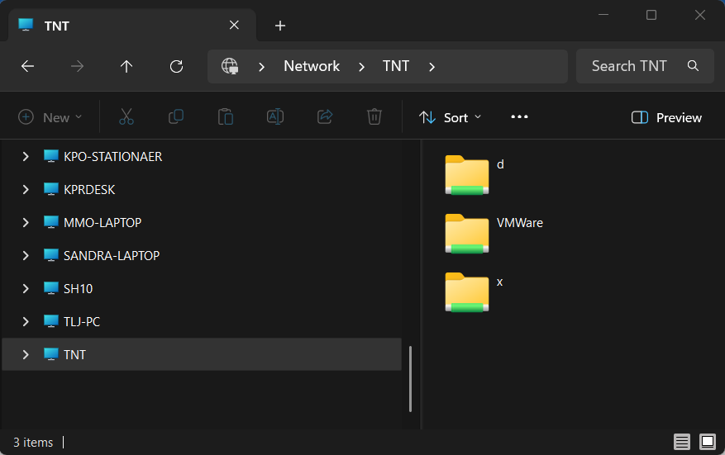Click the MMO-LAPTOP computer icon
This screenshot has height=455, width=725.
pos(51,222)
